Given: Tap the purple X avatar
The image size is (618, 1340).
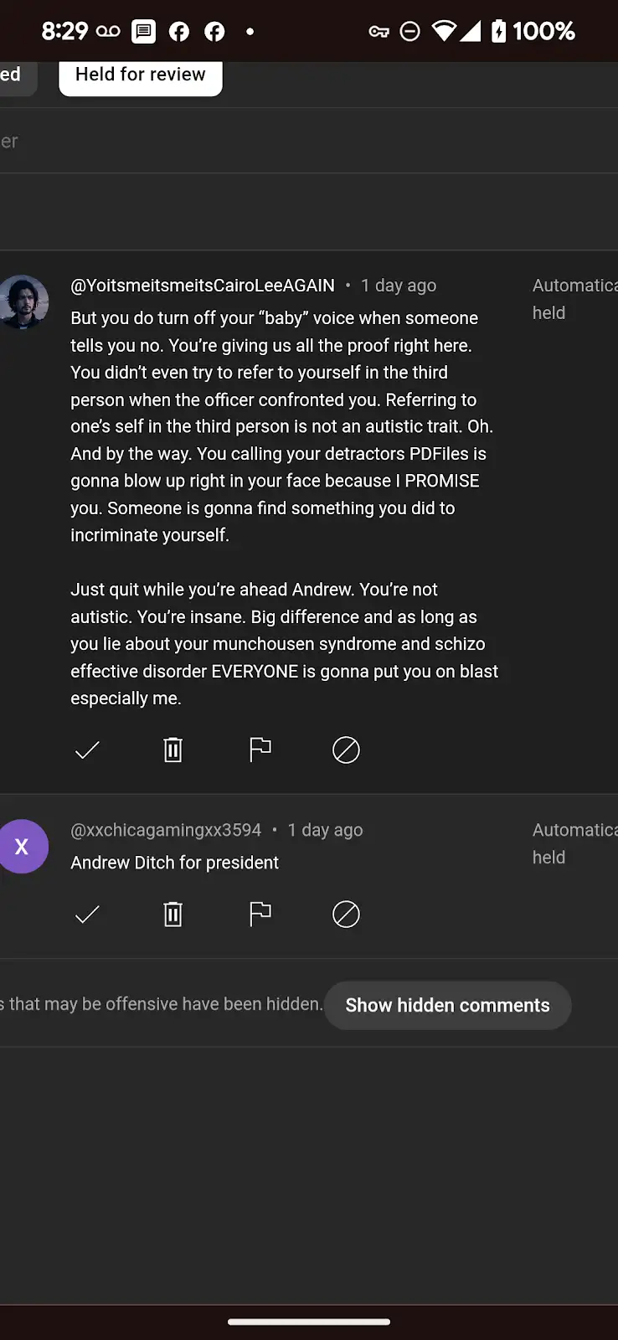Looking at the screenshot, I should [23, 847].
